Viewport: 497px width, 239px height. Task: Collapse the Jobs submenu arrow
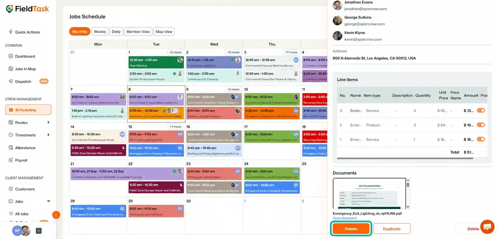coord(48,201)
